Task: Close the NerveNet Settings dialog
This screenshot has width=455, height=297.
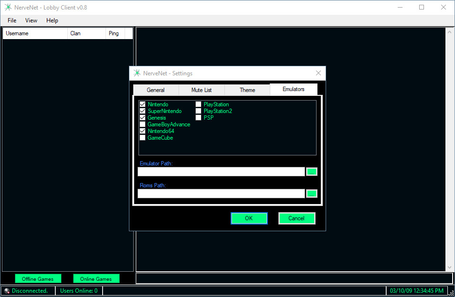Action: (x=318, y=73)
